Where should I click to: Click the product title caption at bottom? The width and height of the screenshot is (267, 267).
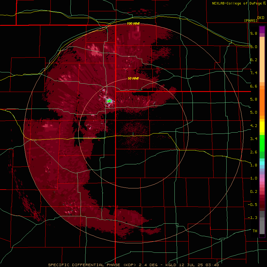133,265
